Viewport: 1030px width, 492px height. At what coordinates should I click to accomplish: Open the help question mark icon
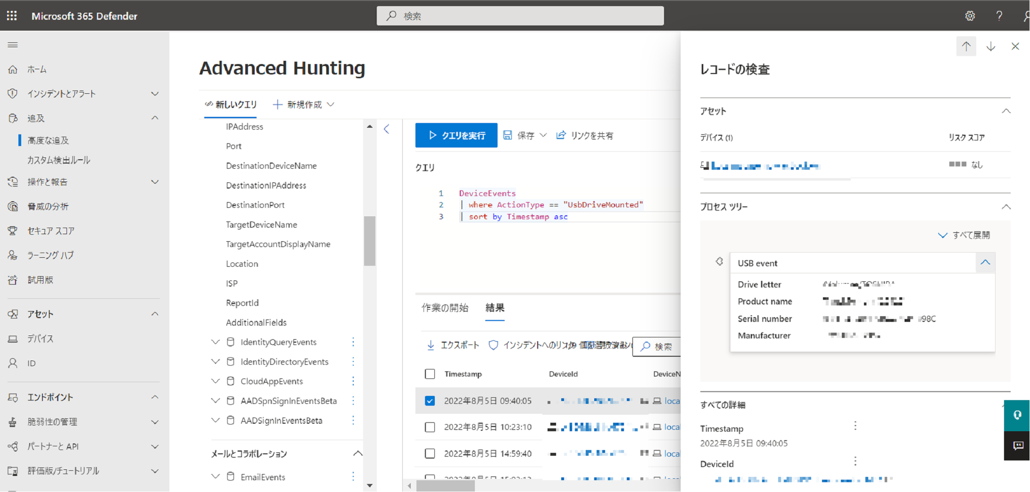(x=999, y=16)
